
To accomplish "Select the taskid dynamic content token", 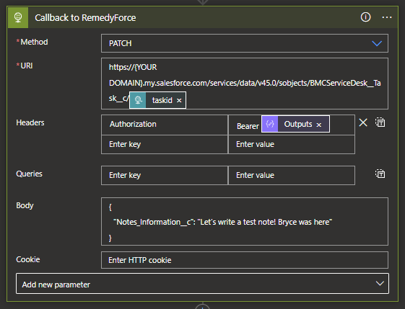I will [157, 100].
